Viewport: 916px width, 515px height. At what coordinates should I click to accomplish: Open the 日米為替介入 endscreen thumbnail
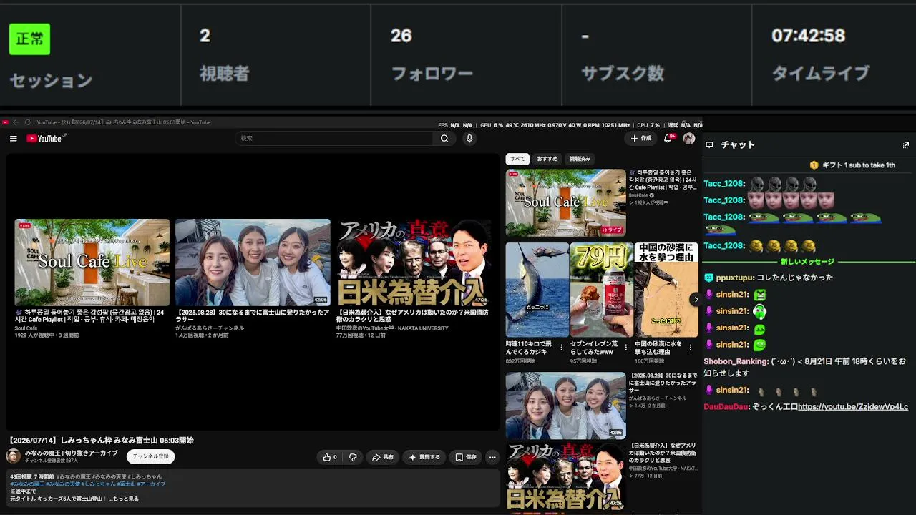coord(414,263)
